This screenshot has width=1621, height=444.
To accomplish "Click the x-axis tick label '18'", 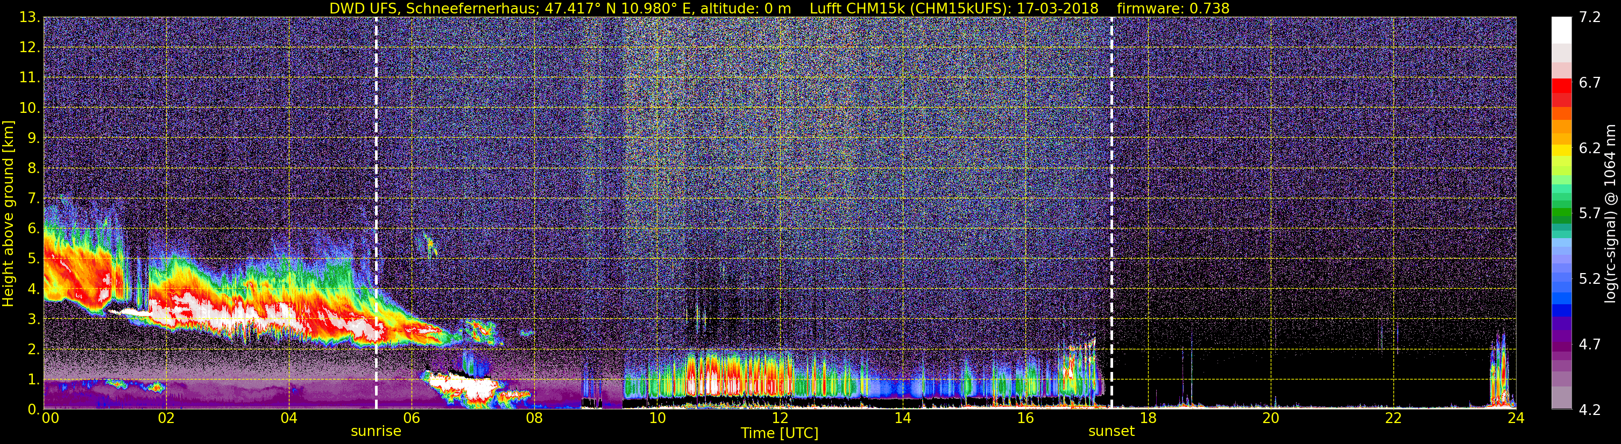I will [1148, 418].
